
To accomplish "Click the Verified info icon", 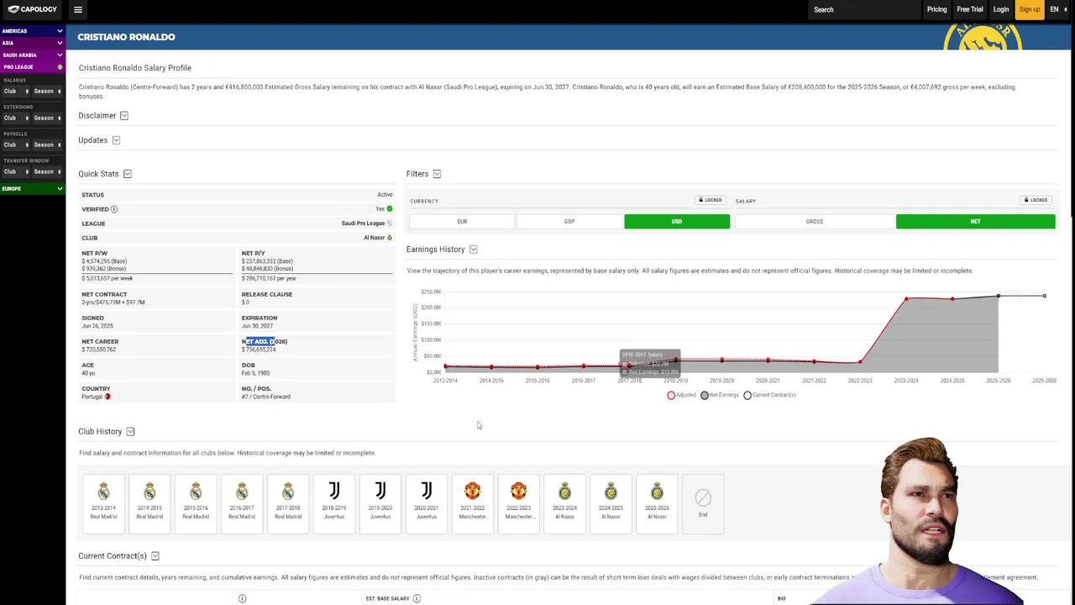I will click(114, 209).
